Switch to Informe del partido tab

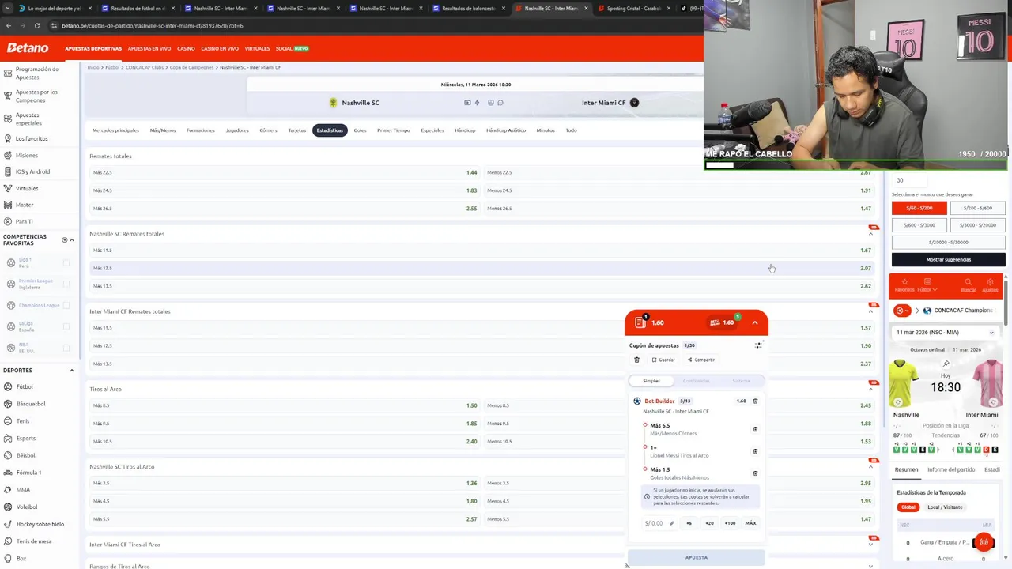click(951, 470)
